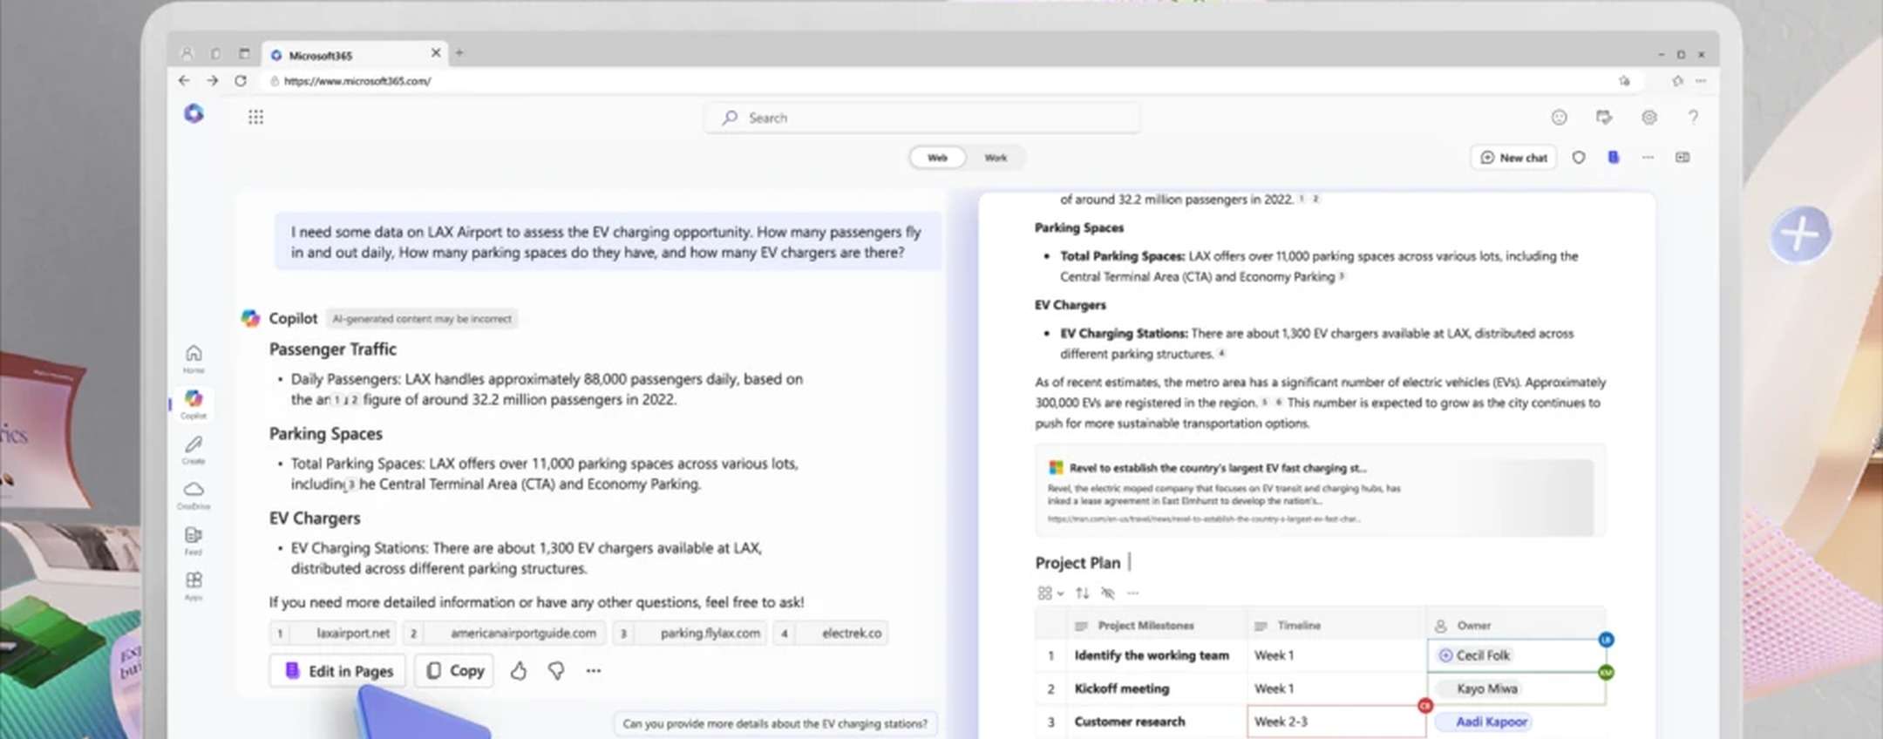This screenshot has width=1883, height=739.
Task: Open the Project Plan table ellipsis menu
Action: tap(1132, 593)
